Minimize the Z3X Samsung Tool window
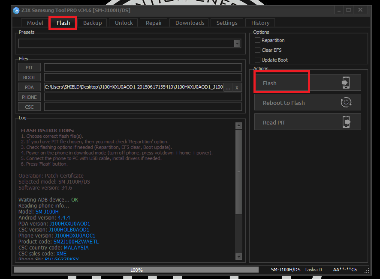The height and width of the screenshot is (279, 380). [339, 10]
